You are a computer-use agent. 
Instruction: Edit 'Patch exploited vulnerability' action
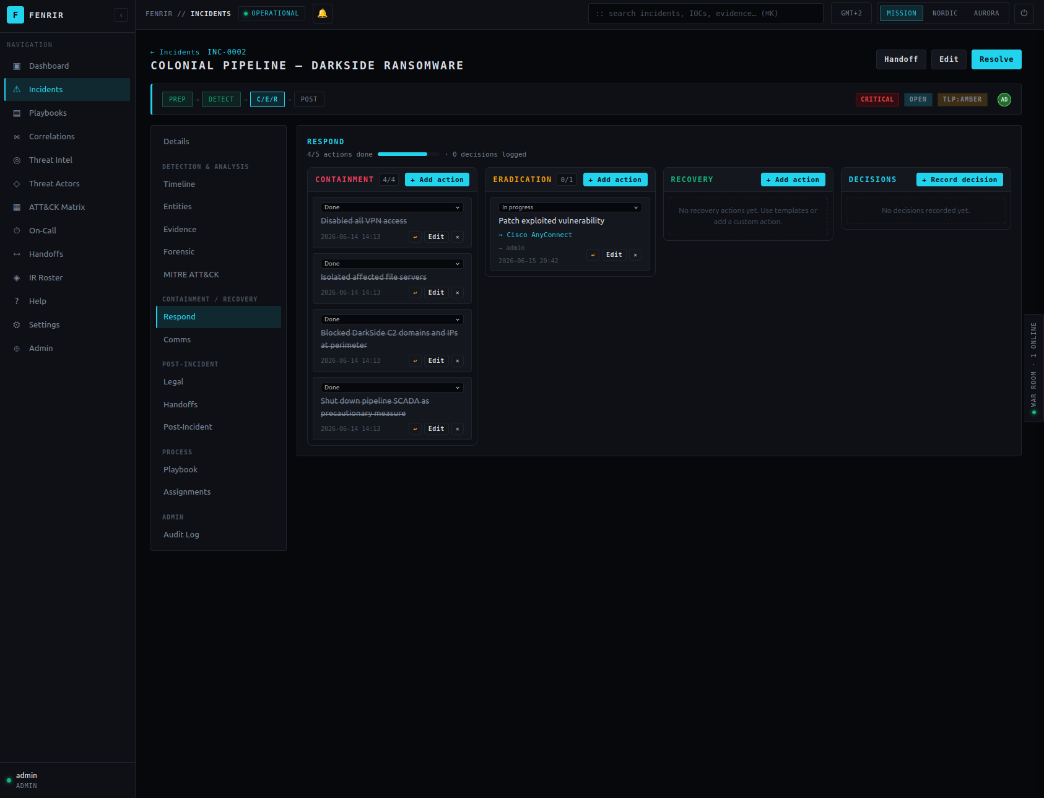[x=614, y=255]
